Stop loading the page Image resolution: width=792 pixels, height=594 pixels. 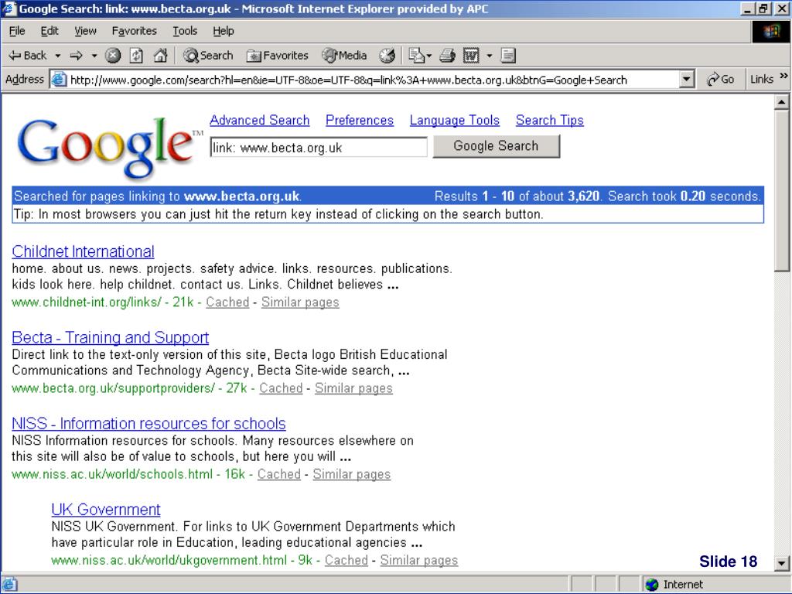tap(113, 56)
